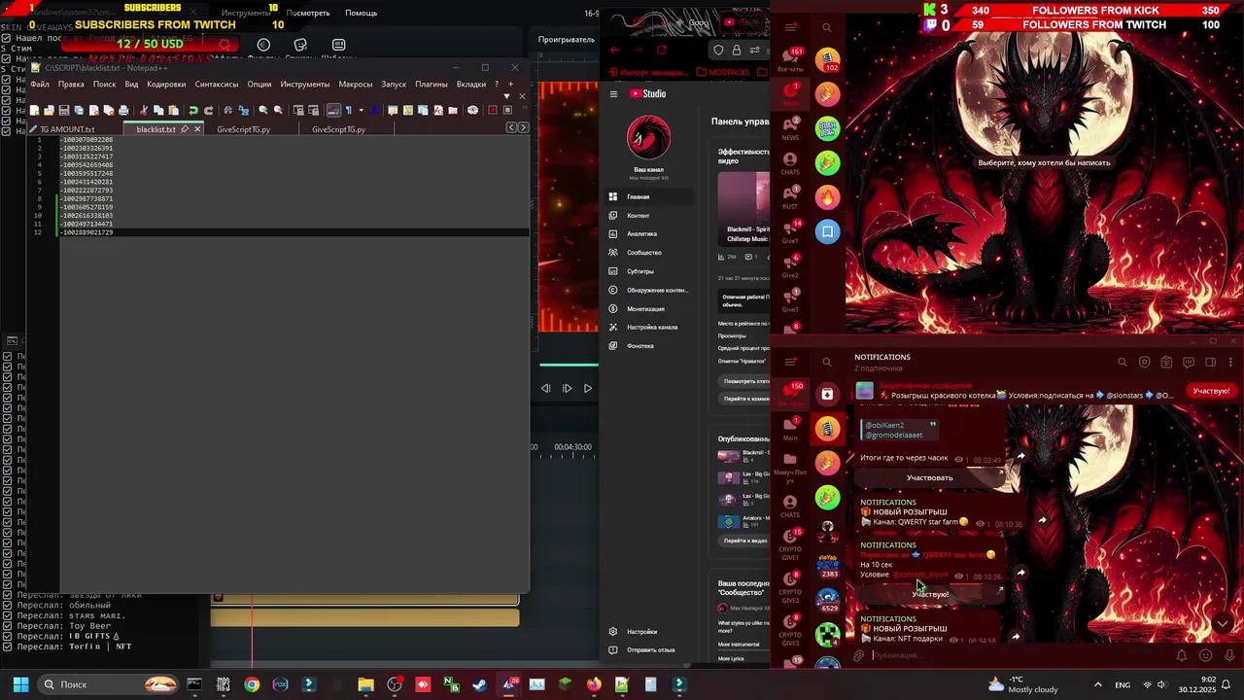The height and width of the screenshot is (700, 1244).
Task: Click the scroll tabs left arrow in Notepad++
Action: tap(512, 127)
